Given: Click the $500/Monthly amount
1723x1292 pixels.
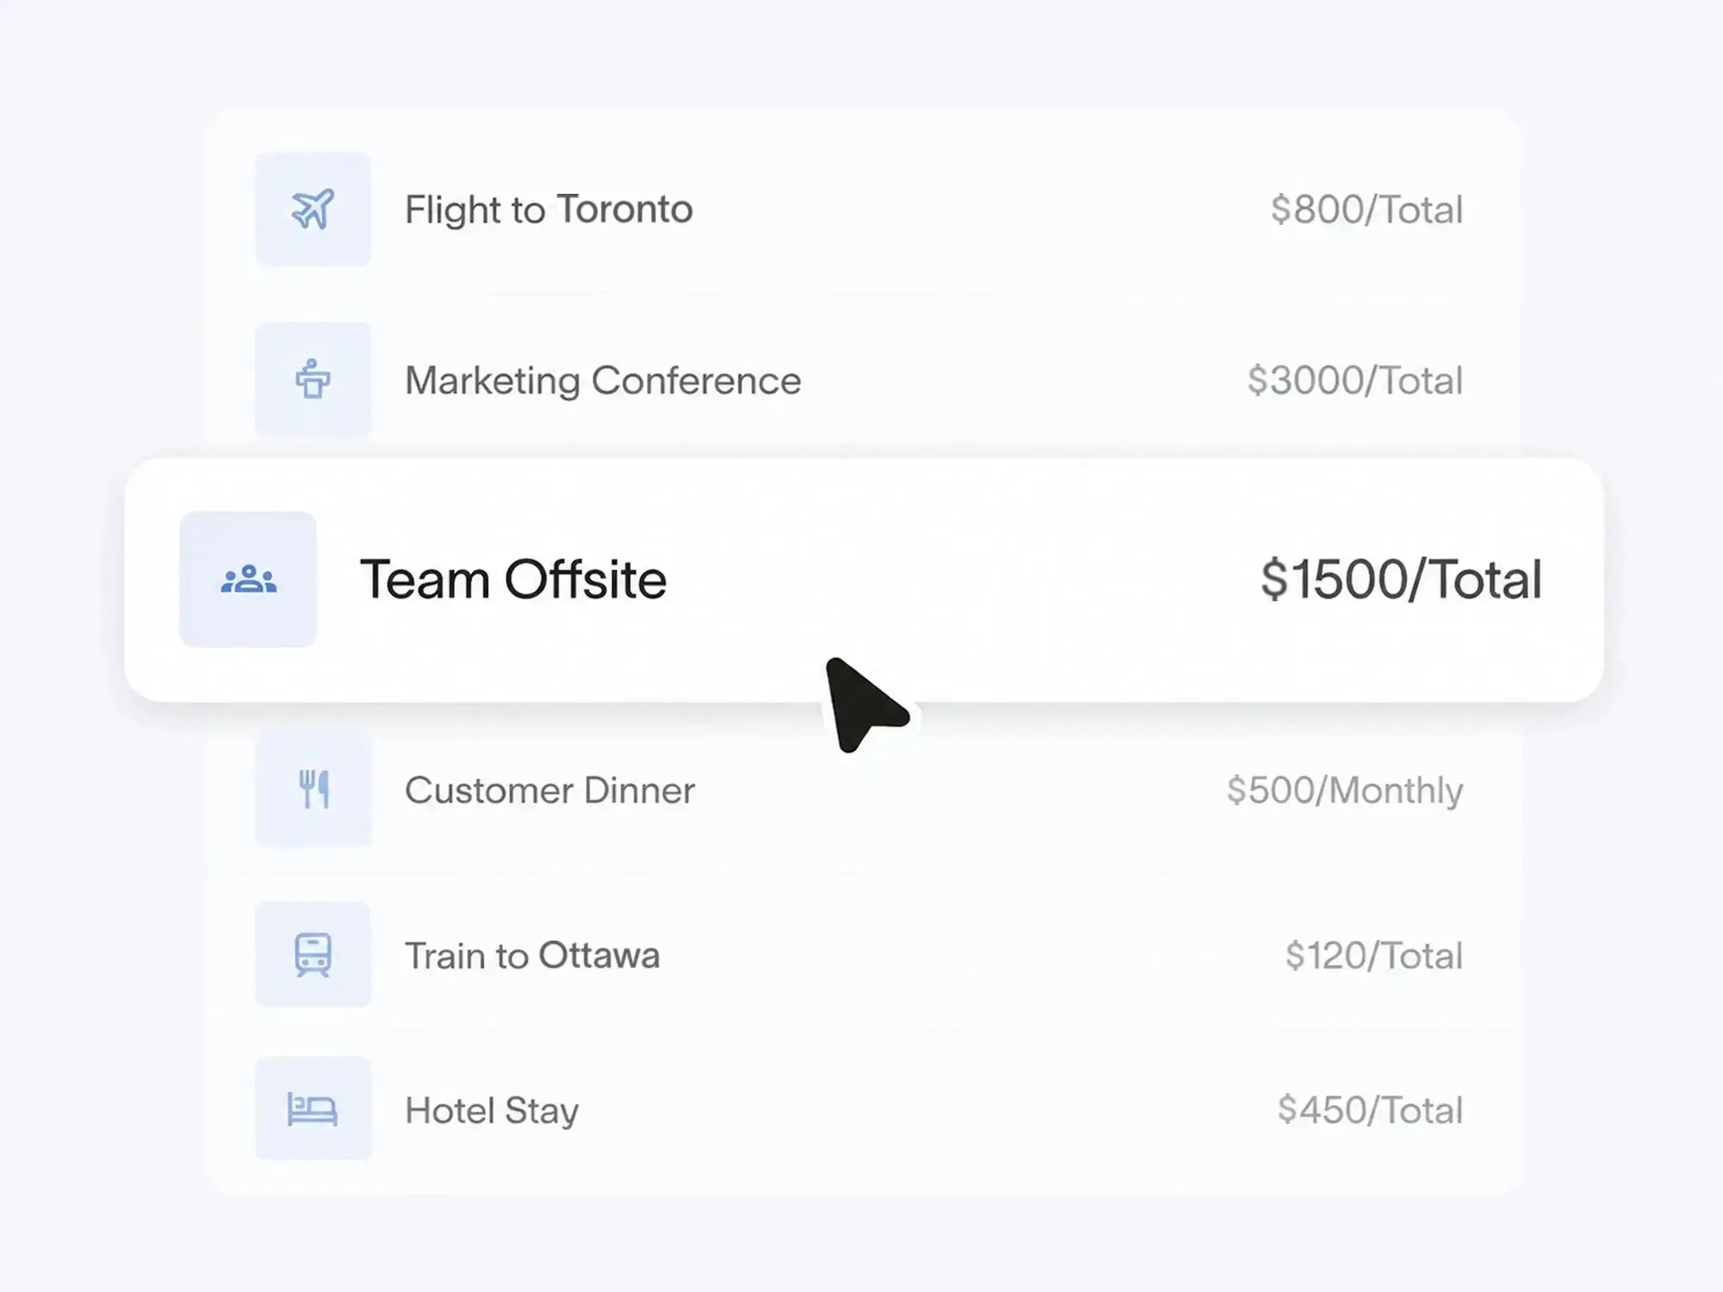Looking at the screenshot, I should click(1345, 790).
